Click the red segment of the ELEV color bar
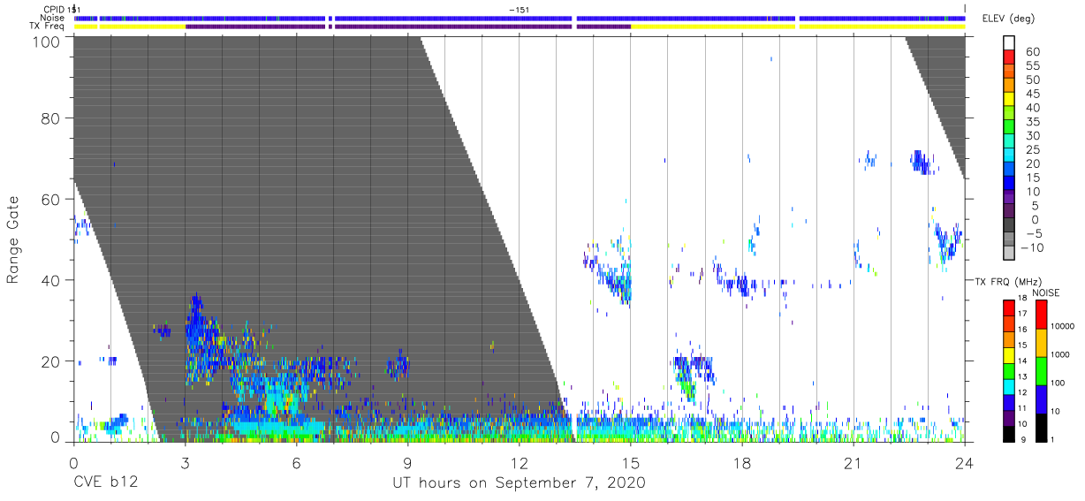This screenshot has height=501, width=1085. [x=1008, y=58]
